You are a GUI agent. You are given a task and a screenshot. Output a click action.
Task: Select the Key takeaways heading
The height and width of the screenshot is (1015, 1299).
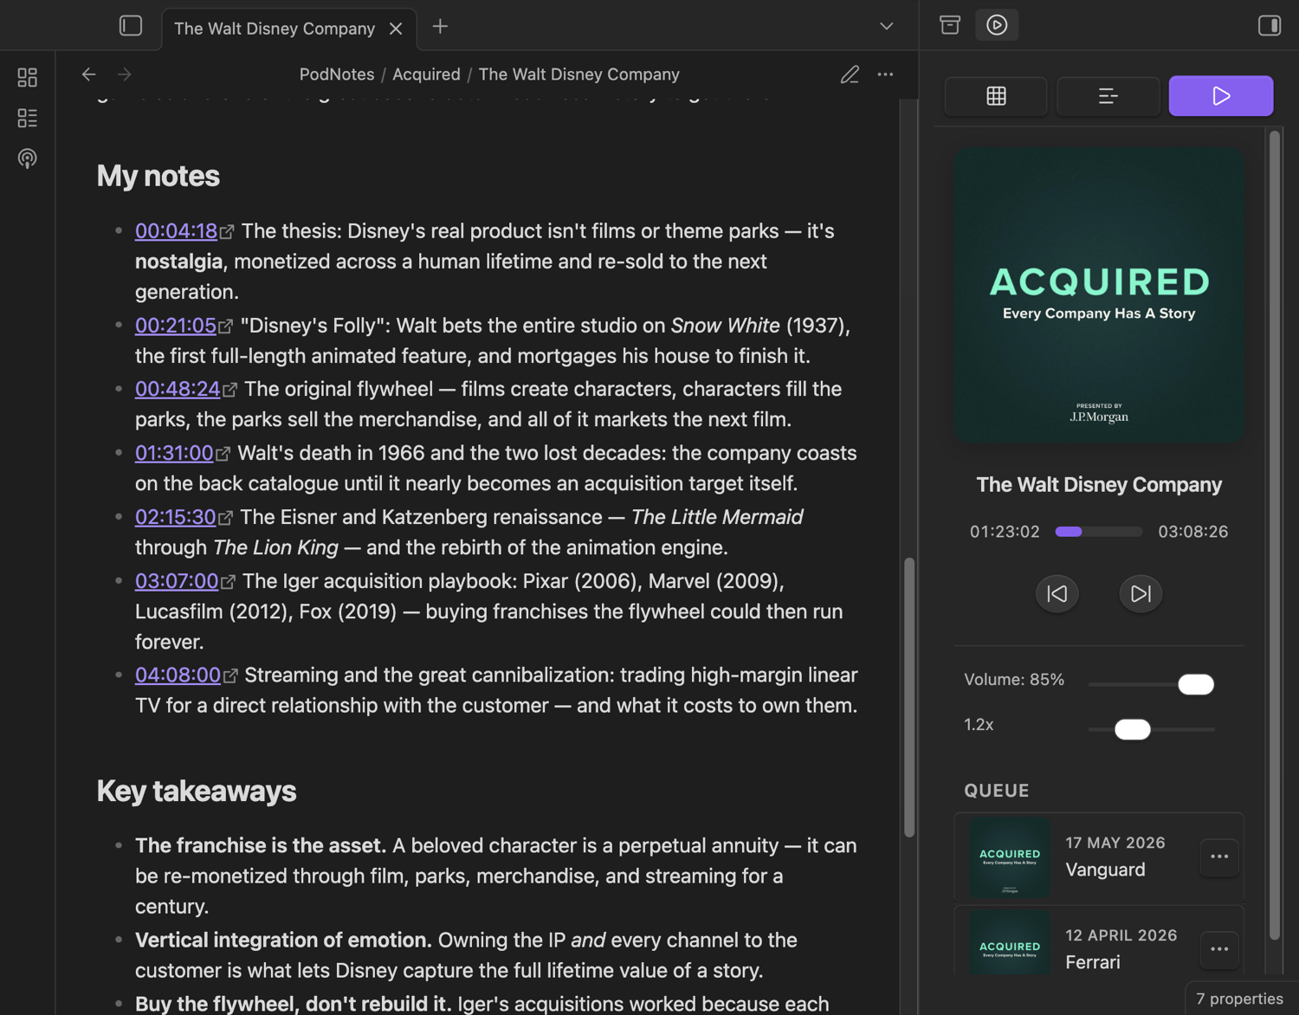tap(197, 791)
